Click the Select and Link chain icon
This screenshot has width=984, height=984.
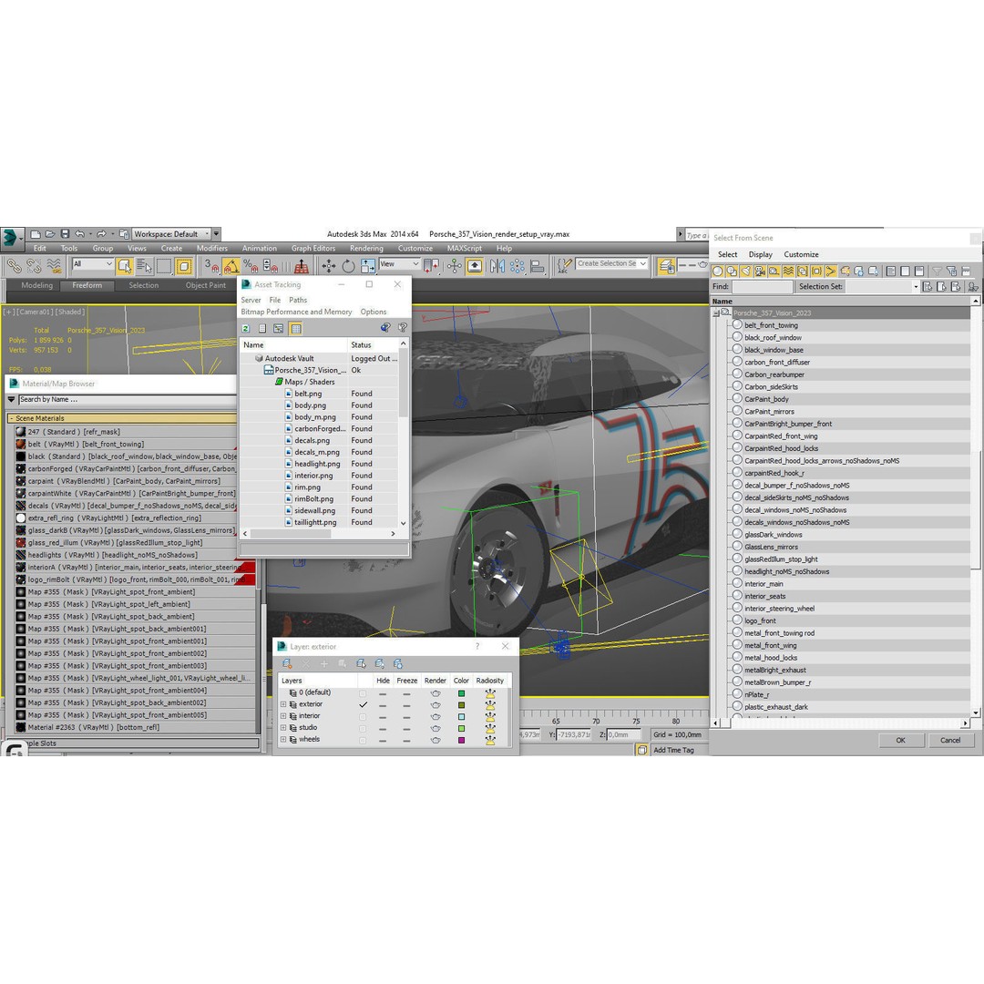pos(13,266)
